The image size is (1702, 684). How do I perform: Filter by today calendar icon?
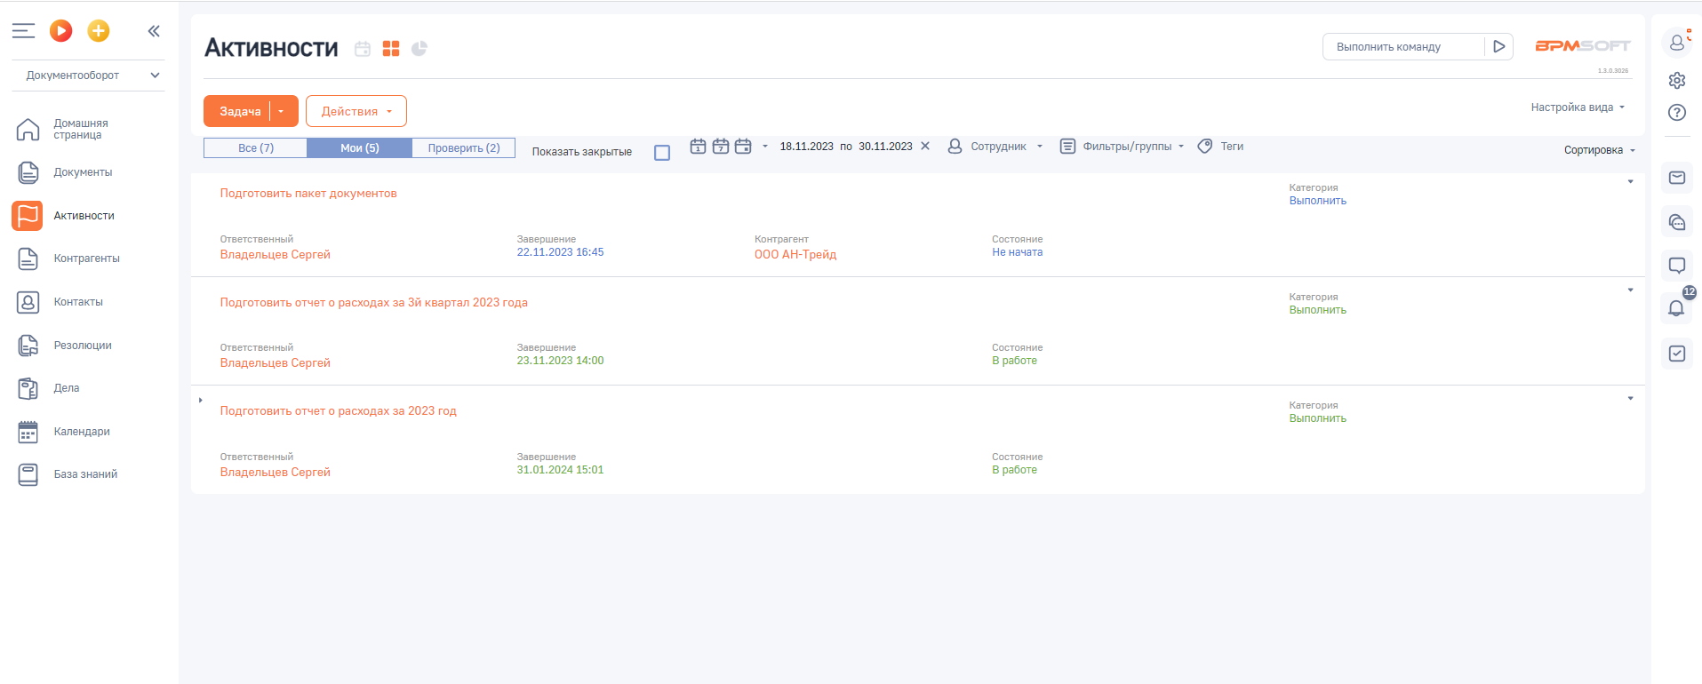pos(699,147)
